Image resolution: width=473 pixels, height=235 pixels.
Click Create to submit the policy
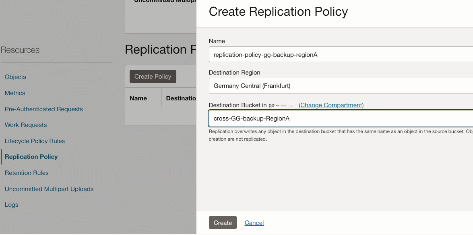223,223
